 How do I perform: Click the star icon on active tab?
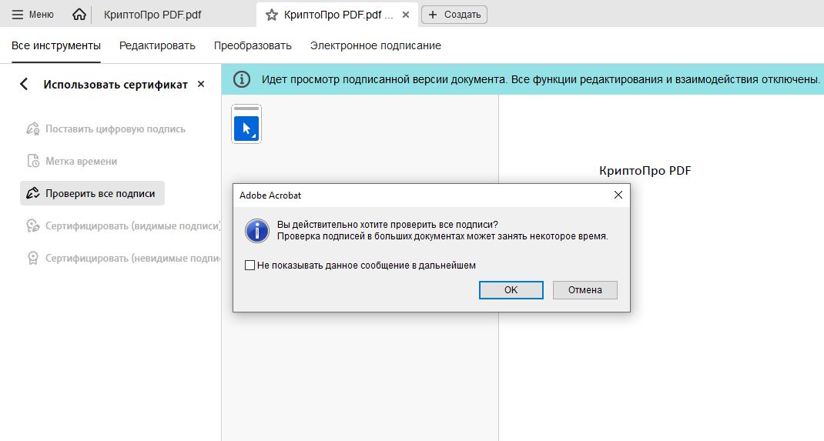271,15
